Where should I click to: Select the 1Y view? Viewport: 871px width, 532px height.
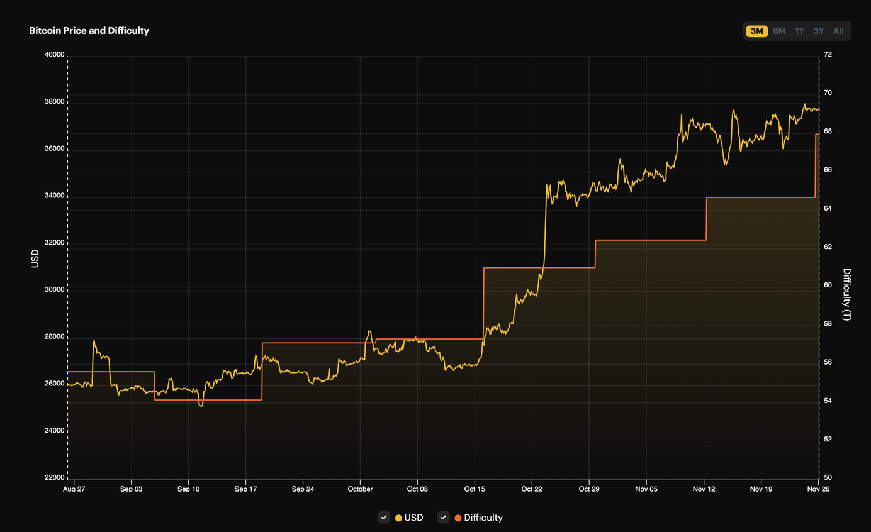coord(799,30)
